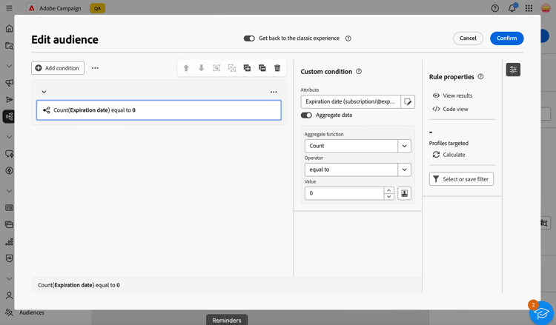This screenshot has height=325, width=556.
Task: Open the Operator equal to dropdown
Action: (x=405, y=170)
